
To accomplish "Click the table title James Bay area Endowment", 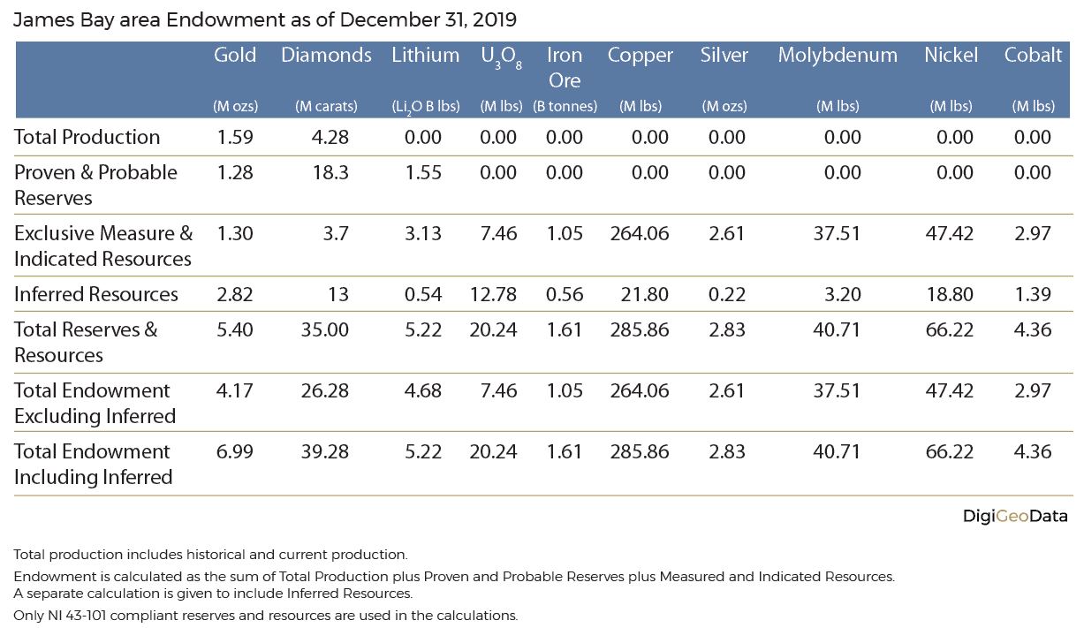I will (266, 19).
